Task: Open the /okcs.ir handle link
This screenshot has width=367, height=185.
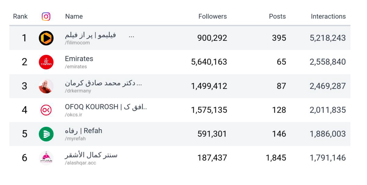Action: (73, 115)
